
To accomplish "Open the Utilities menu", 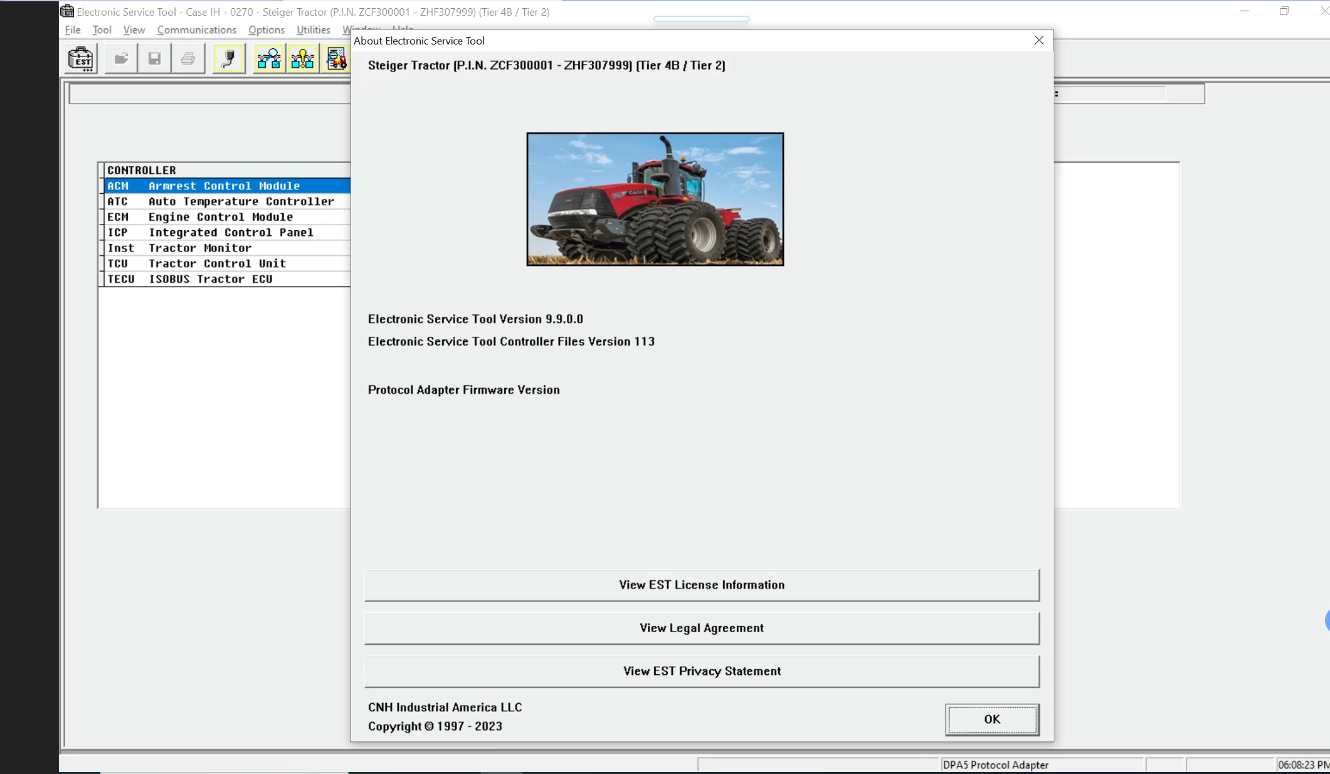I will tap(314, 30).
